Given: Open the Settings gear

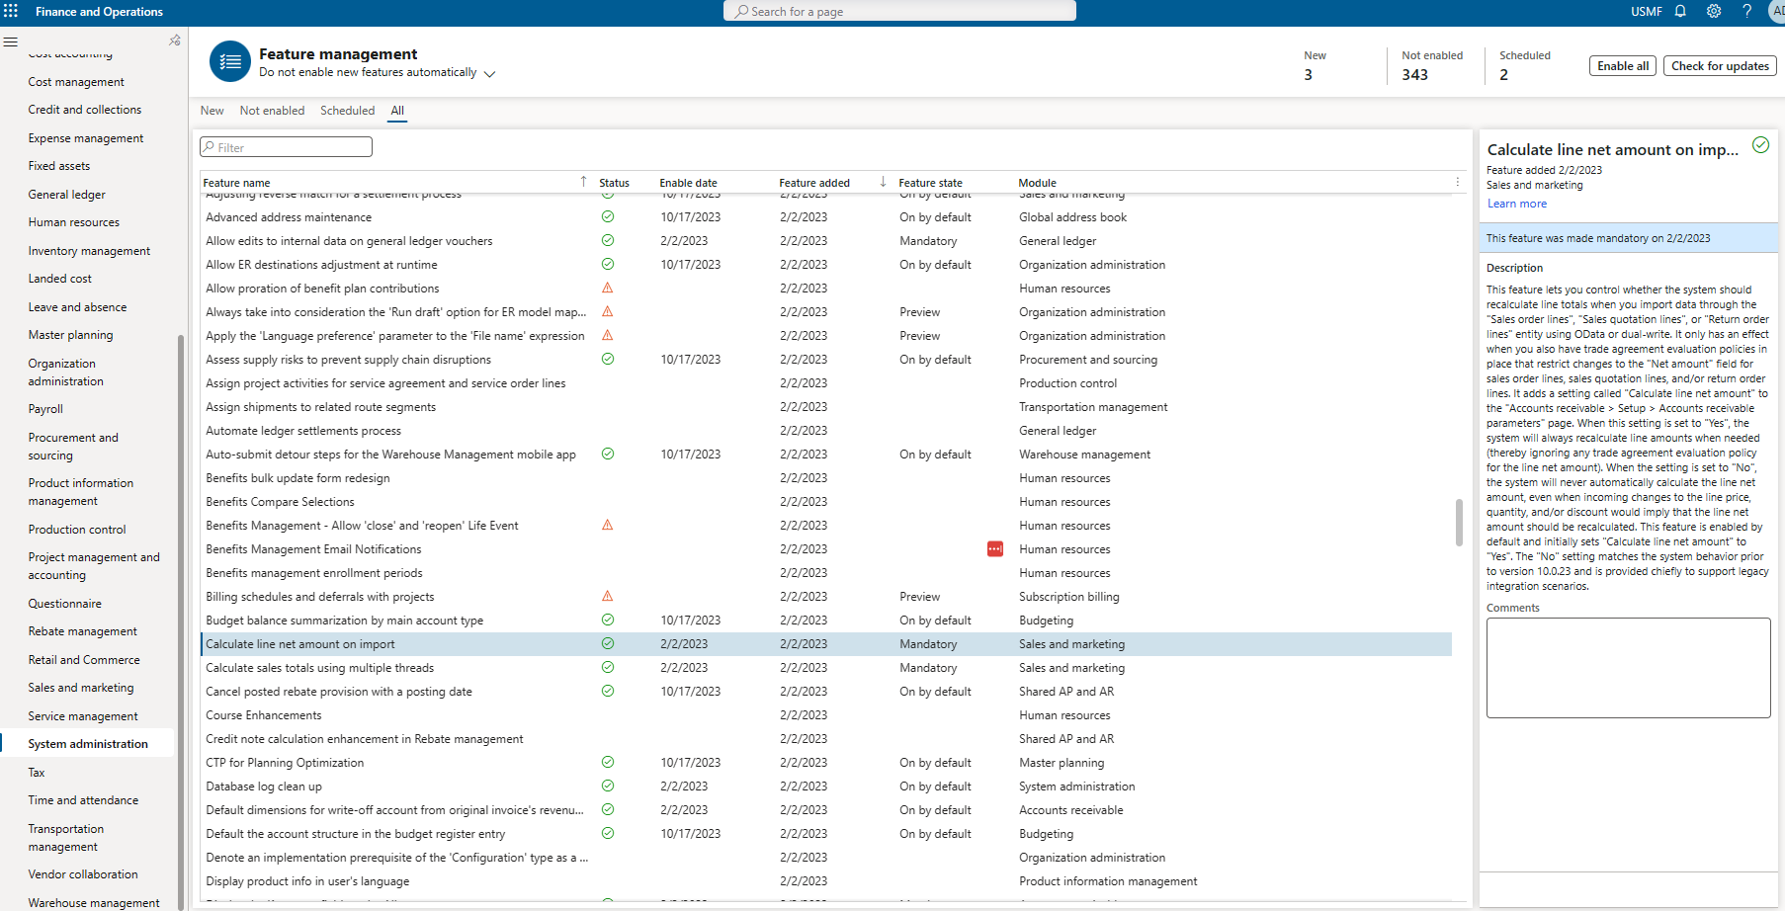Looking at the screenshot, I should click(1714, 11).
